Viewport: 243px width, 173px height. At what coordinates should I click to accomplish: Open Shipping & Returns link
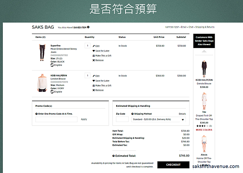(x=205, y=27)
